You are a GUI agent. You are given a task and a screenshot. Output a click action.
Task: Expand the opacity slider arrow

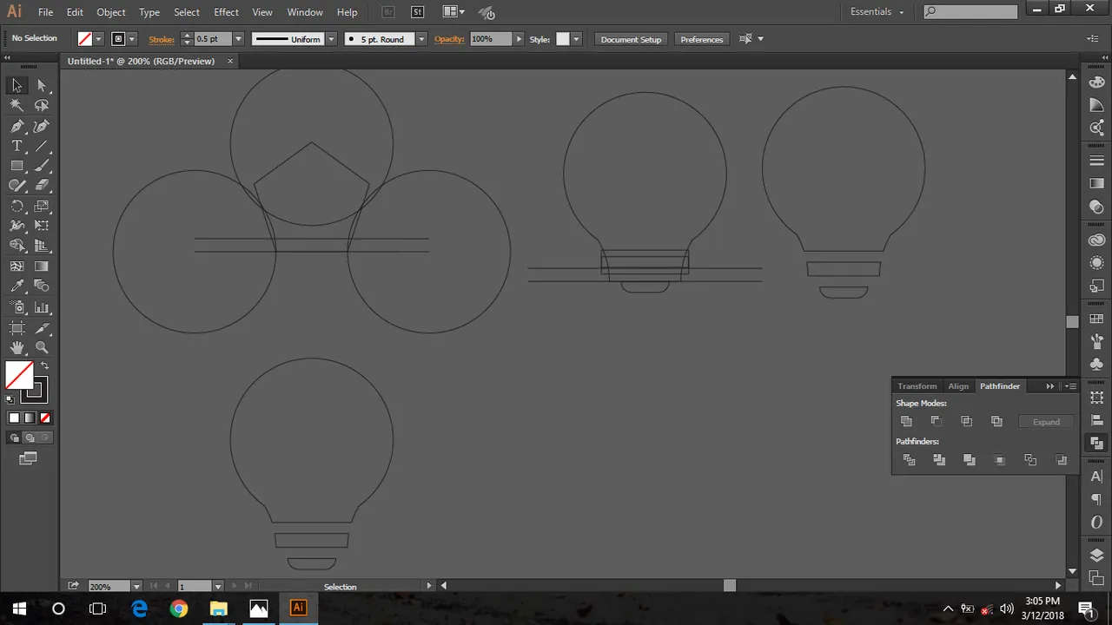pos(519,39)
